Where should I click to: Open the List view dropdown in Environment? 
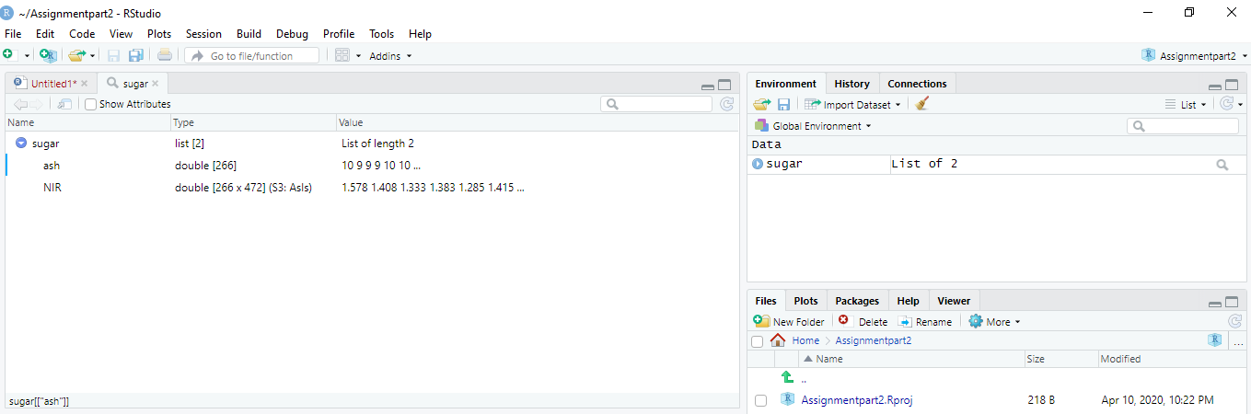(1187, 104)
